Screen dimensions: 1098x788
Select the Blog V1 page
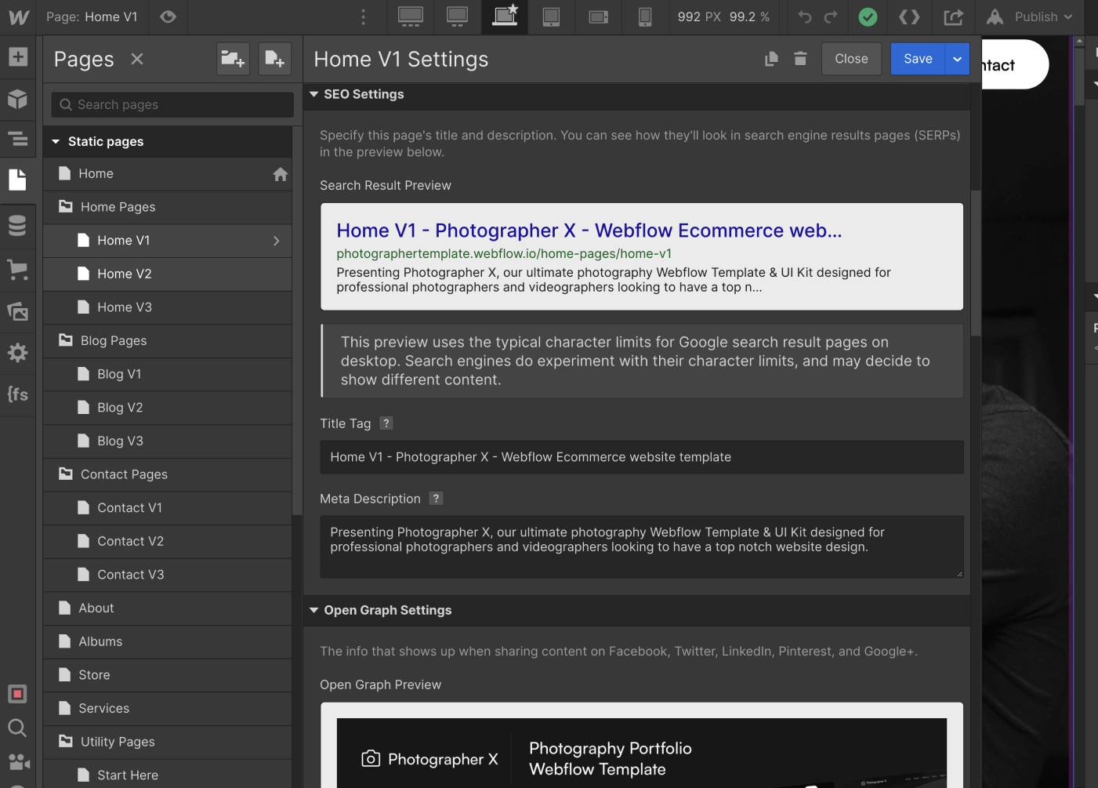pyautogui.click(x=168, y=374)
